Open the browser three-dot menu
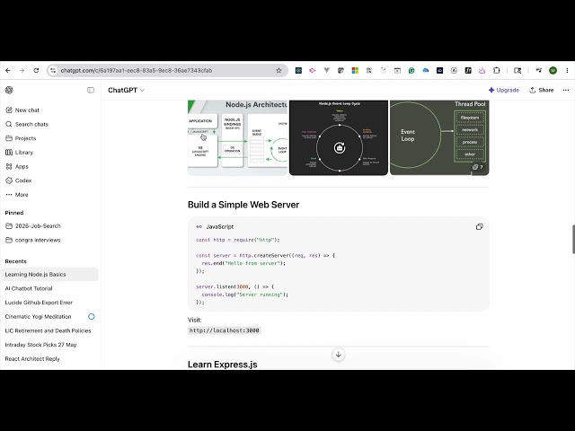The height and width of the screenshot is (431, 575). pyautogui.click(x=567, y=70)
